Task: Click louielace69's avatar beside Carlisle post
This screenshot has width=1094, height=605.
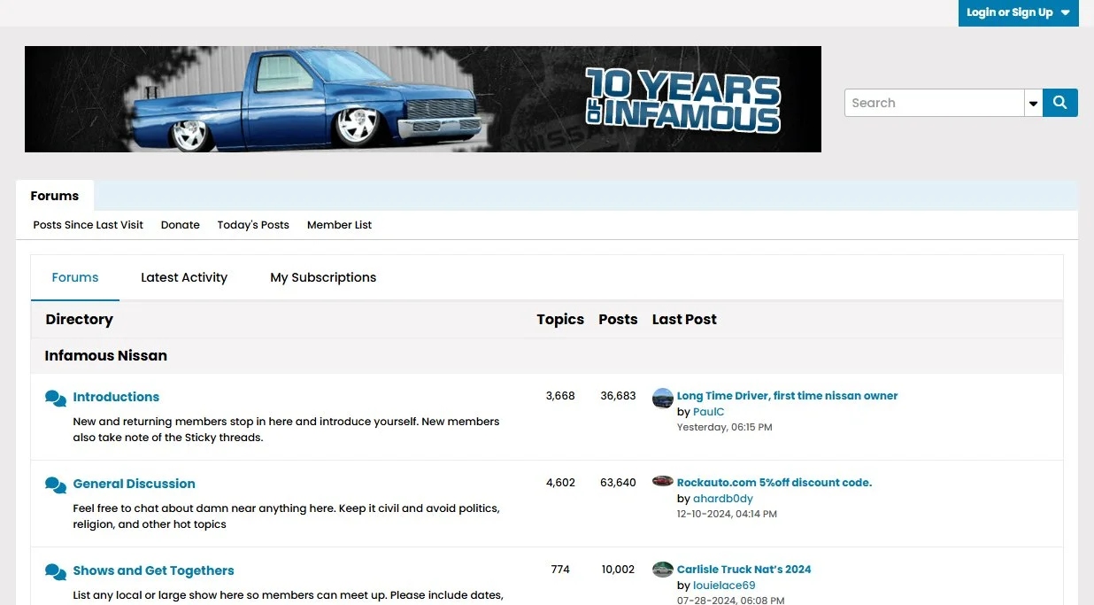Action: (663, 569)
